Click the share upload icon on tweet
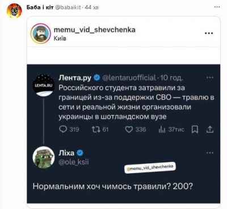Screen dimensions: 227x209 [210, 129]
